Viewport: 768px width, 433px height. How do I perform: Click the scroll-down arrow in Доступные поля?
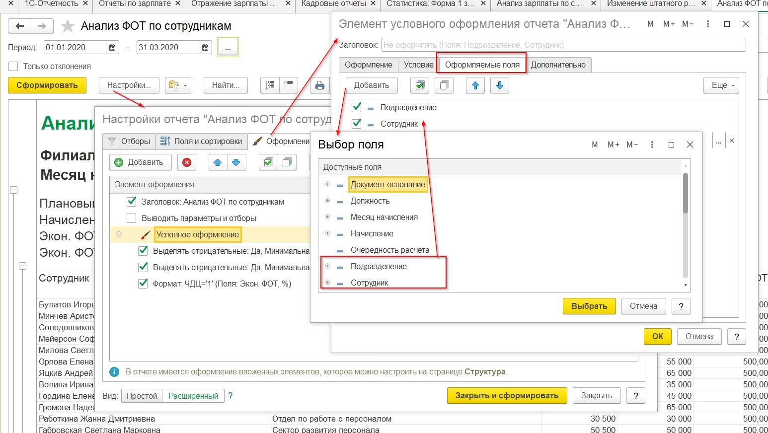686,285
